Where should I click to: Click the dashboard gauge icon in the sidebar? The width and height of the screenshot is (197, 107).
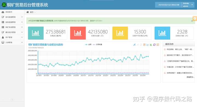click(x=3, y=12)
